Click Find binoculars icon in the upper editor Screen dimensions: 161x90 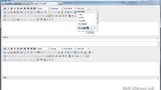(x=21, y=12)
